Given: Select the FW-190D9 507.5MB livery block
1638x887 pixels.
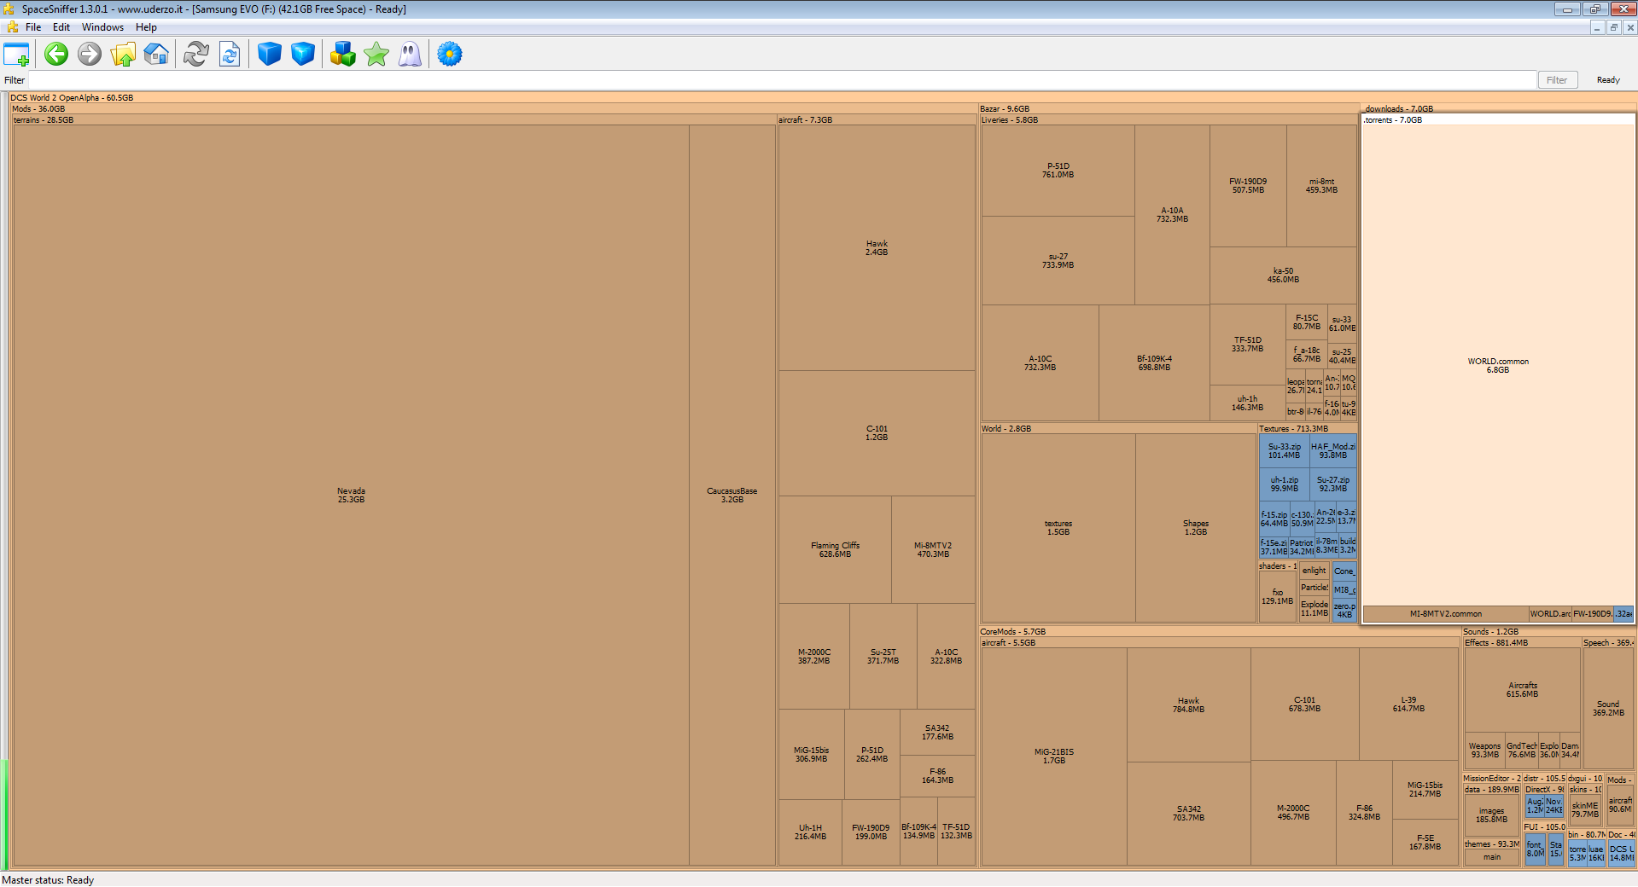Looking at the screenshot, I should coord(1248,186).
